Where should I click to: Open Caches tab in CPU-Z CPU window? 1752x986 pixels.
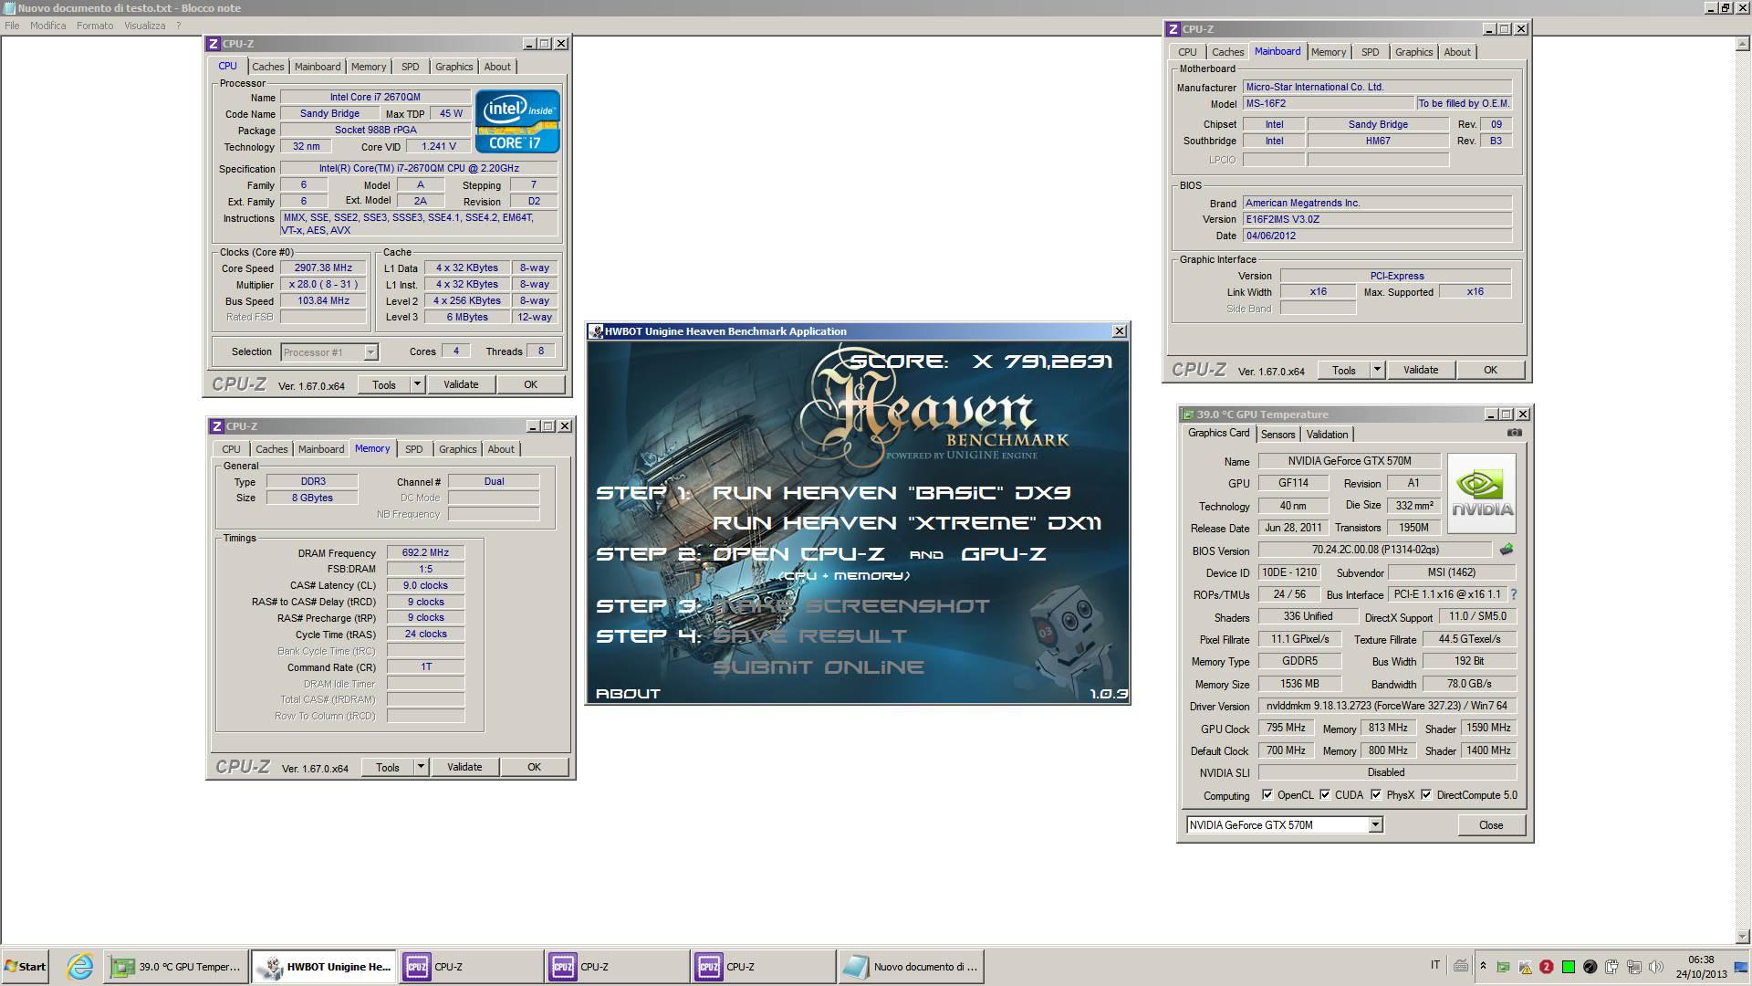tap(268, 67)
